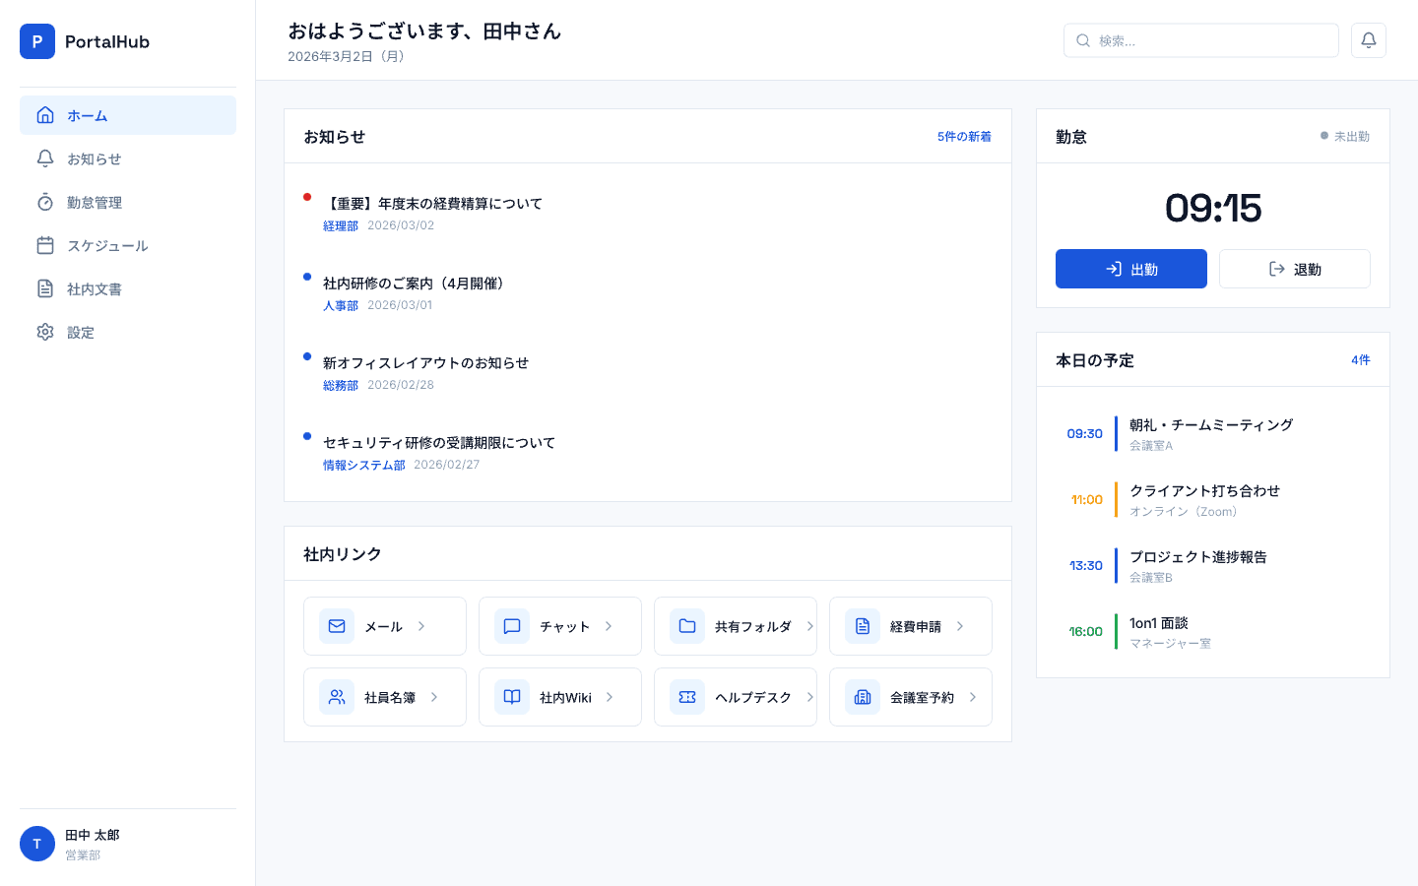The width and height of the screenshot is (1418, 886).
Task: Click inside the 検索 search field
Action: tap(1201, 40)
